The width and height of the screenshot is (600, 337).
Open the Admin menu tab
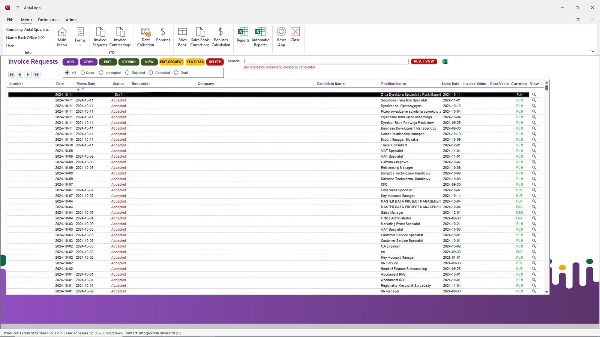click(x=72, y=20)
